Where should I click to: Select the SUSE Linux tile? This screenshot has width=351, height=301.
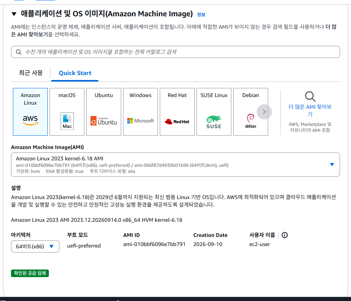click(x=214, y=112)
